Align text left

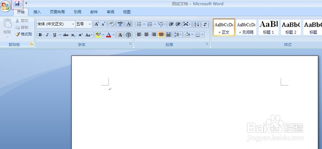(x=139, y=35)
